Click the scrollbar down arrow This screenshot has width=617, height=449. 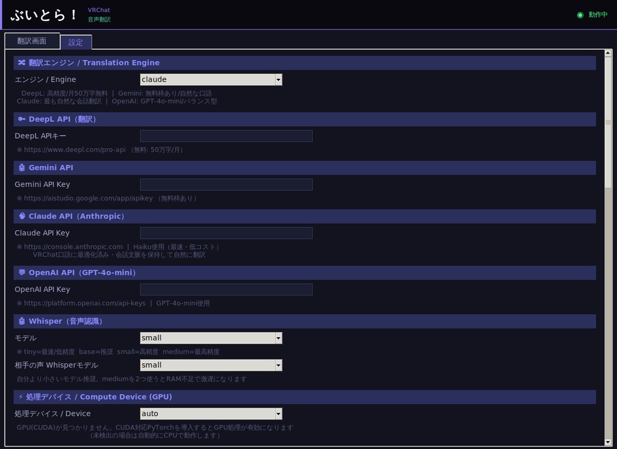click(x=608, y=442)
